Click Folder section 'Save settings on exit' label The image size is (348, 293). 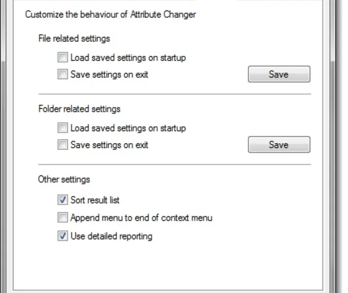click(109, 145)
